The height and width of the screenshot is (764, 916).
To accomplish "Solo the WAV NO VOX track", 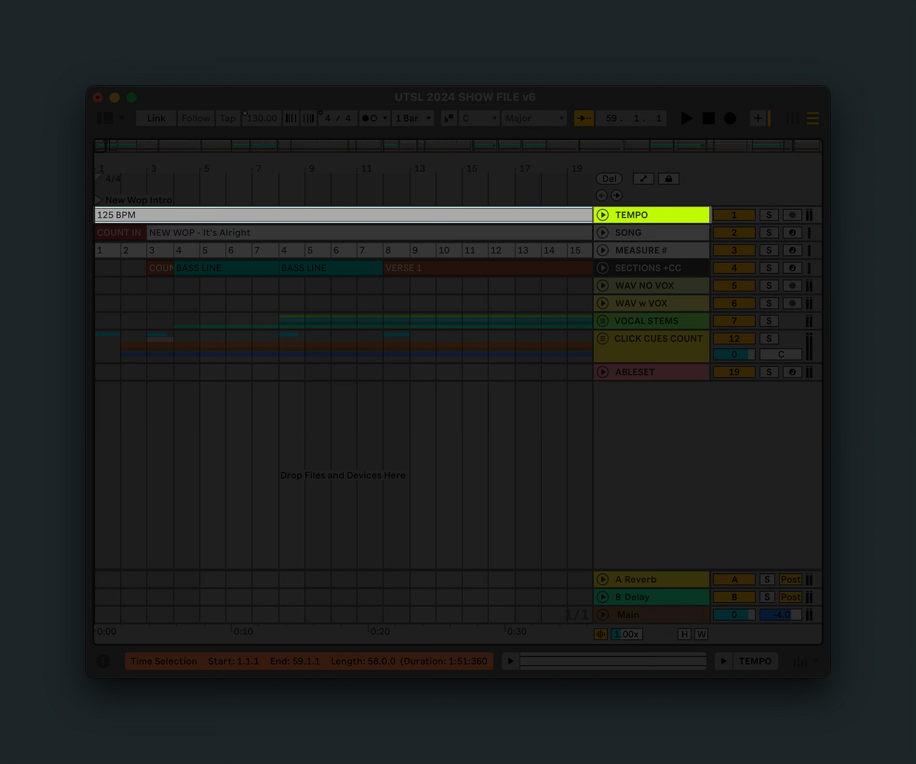I will 769,285.
